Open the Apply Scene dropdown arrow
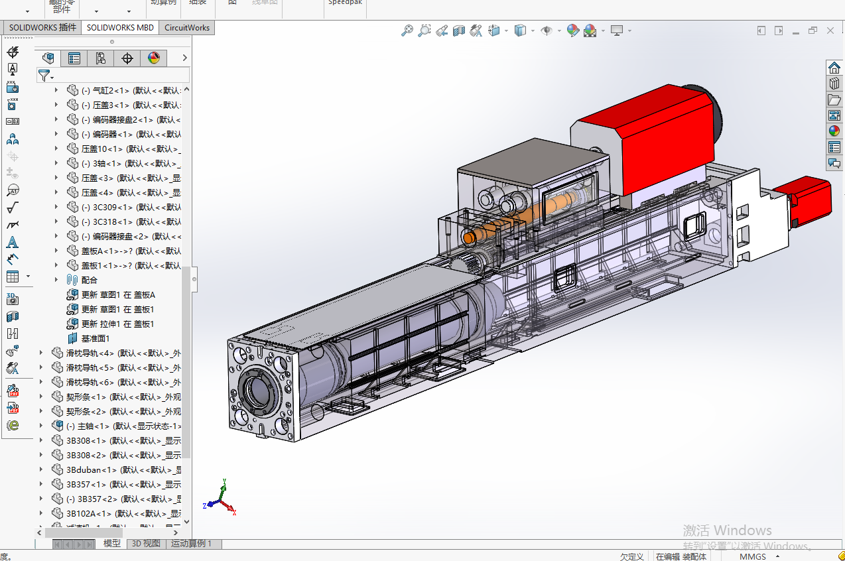The height and width of the screenshot is (561, 845). pos(602,31)
